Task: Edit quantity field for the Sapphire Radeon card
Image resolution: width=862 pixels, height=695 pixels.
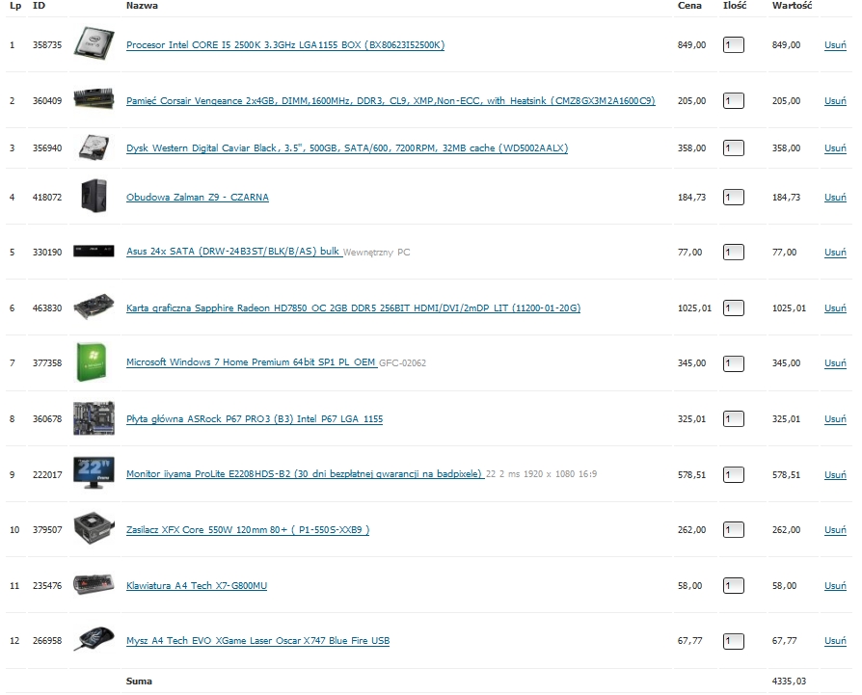Action: 734,308
